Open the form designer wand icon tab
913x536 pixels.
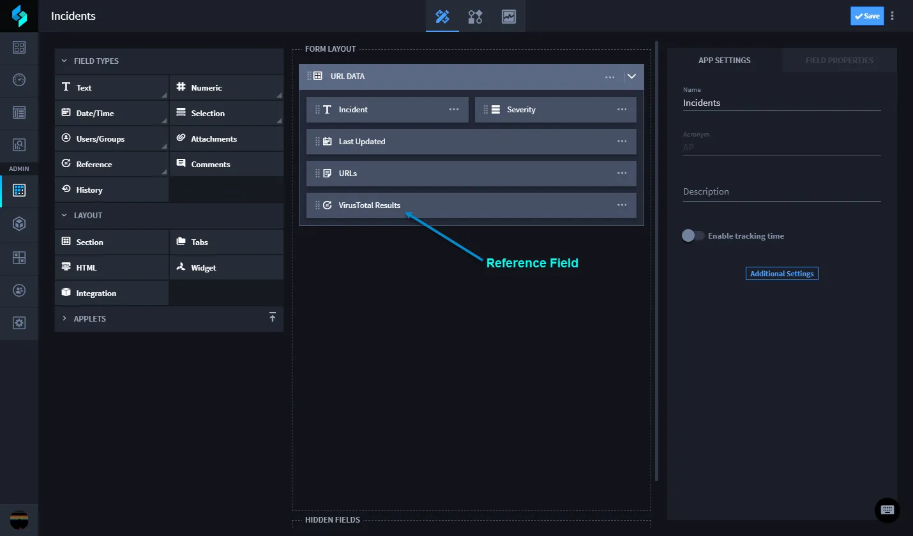click(442, 17)
